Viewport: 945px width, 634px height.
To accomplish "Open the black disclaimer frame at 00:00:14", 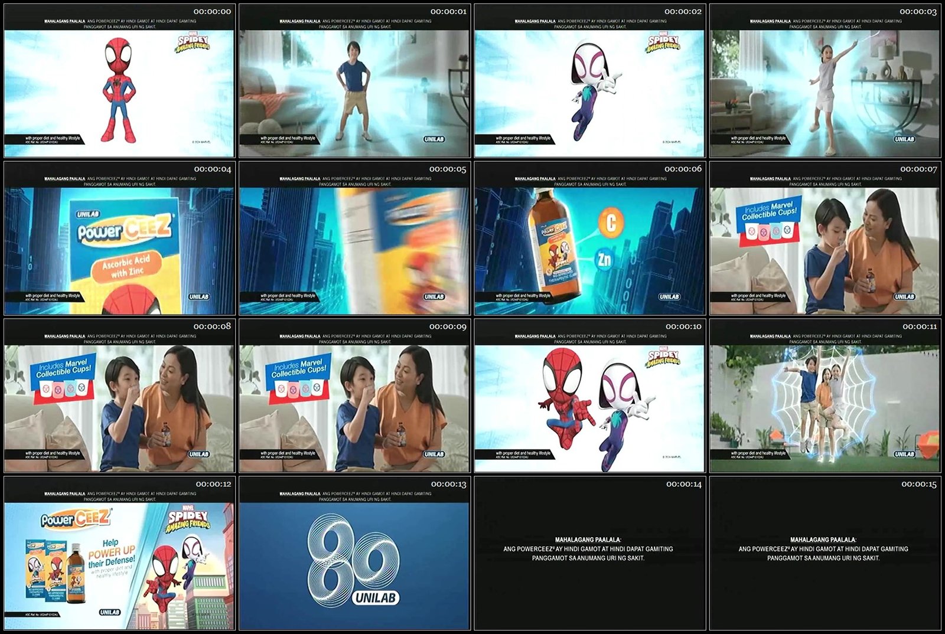I will 589,554.
